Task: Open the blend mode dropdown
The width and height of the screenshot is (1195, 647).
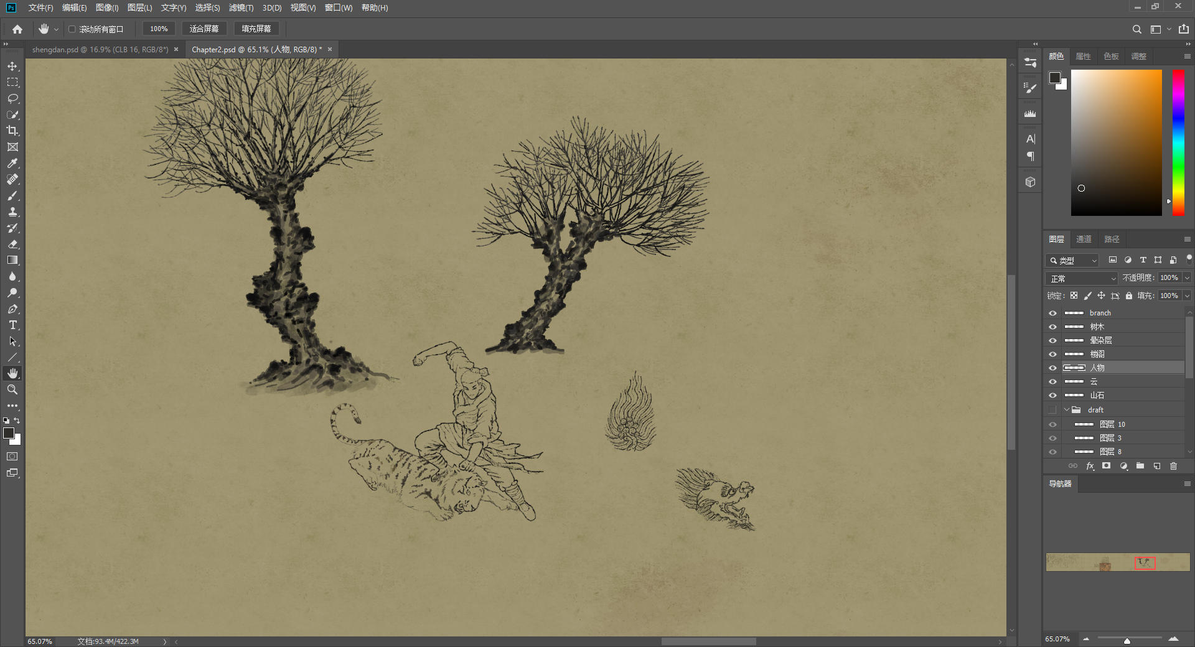Action: [x=1083, y=278]
